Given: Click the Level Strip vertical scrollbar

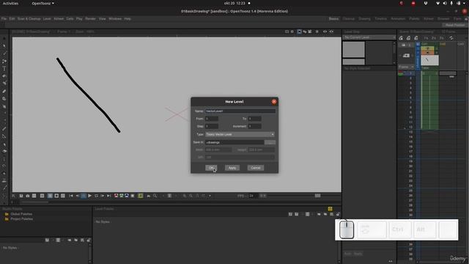Looking at the screenshot, I should (394, 52).
